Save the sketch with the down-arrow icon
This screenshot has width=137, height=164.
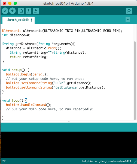(x=36, y=11)
